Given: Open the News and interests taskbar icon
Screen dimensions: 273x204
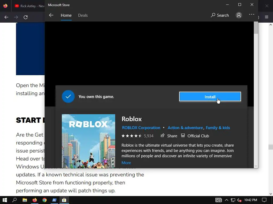Looking at the screenshot, I should 219,200.
